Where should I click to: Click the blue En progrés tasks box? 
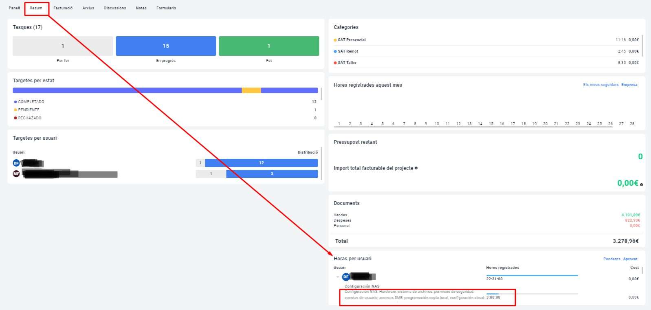(x=166, y=46)
